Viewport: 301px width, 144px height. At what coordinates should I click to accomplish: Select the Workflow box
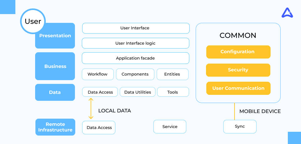98,74
